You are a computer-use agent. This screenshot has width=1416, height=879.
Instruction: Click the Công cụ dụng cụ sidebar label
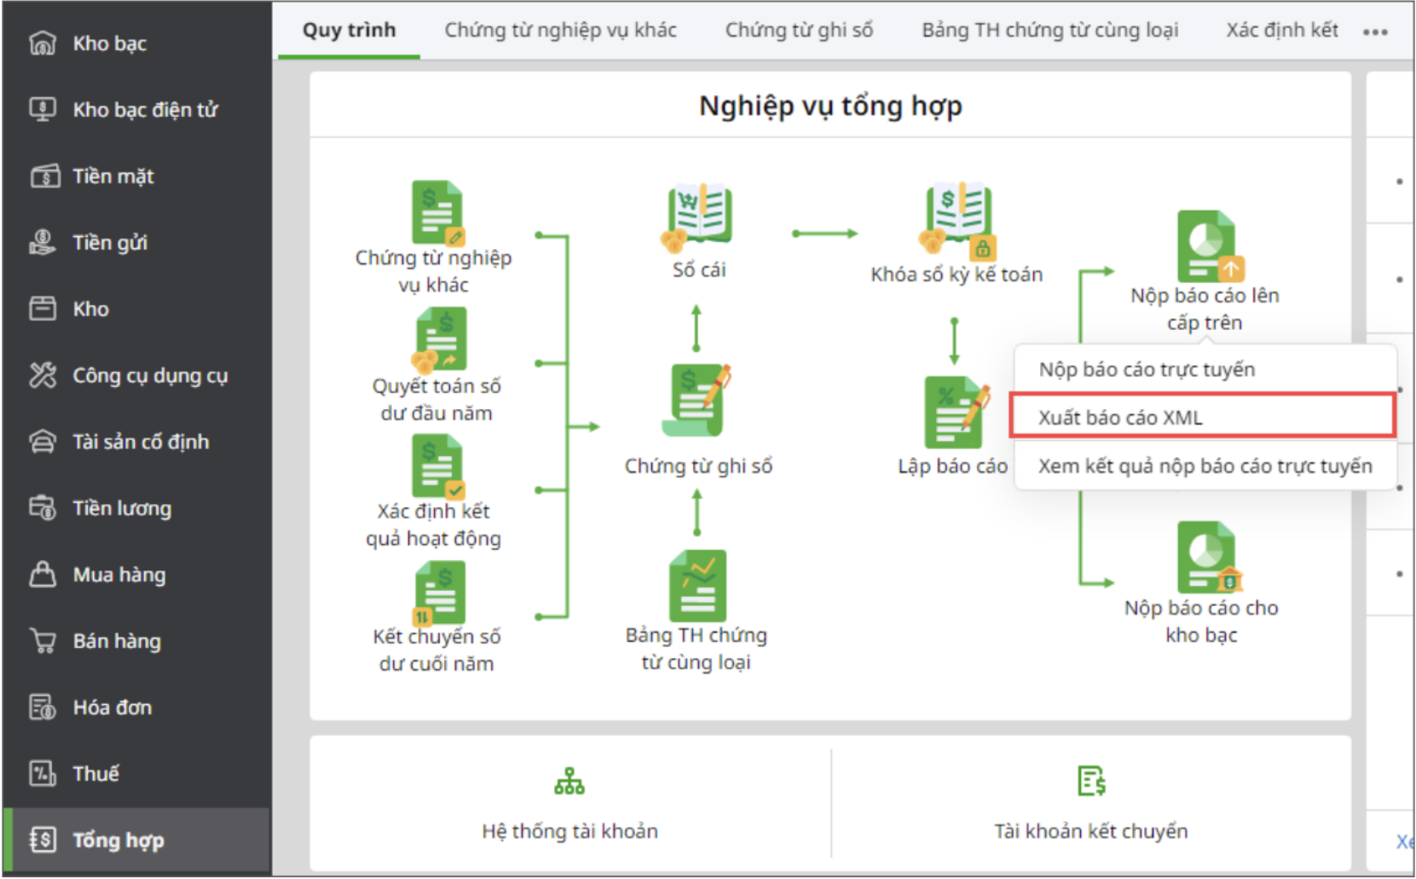(x=150, y=375)
